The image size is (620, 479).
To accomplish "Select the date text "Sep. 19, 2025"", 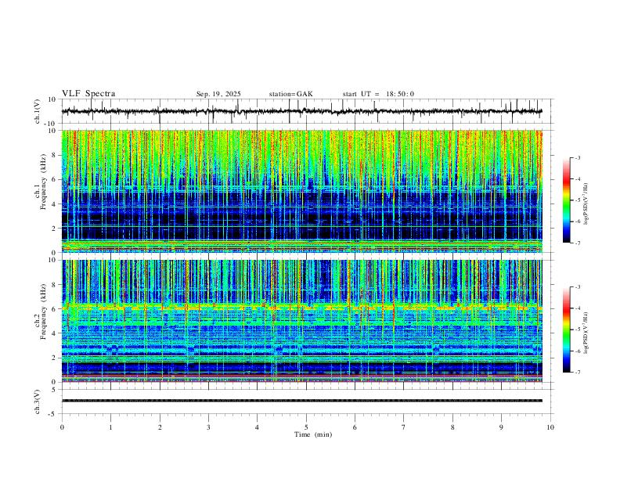I will 218,94.
